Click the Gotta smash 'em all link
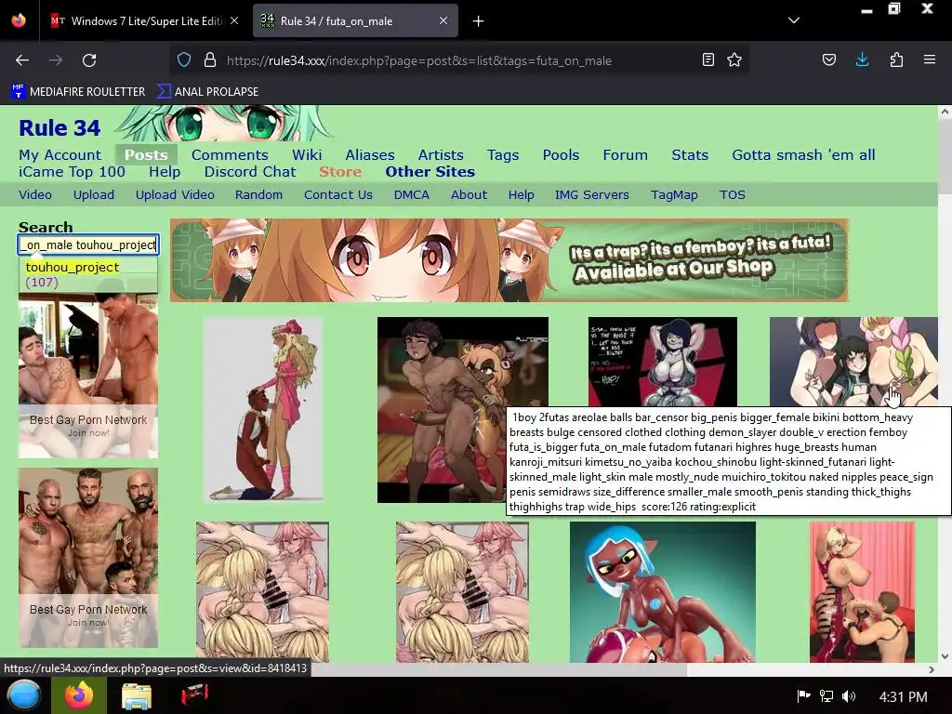The width and height of the screenshot is (952, 714). point(803,155)
